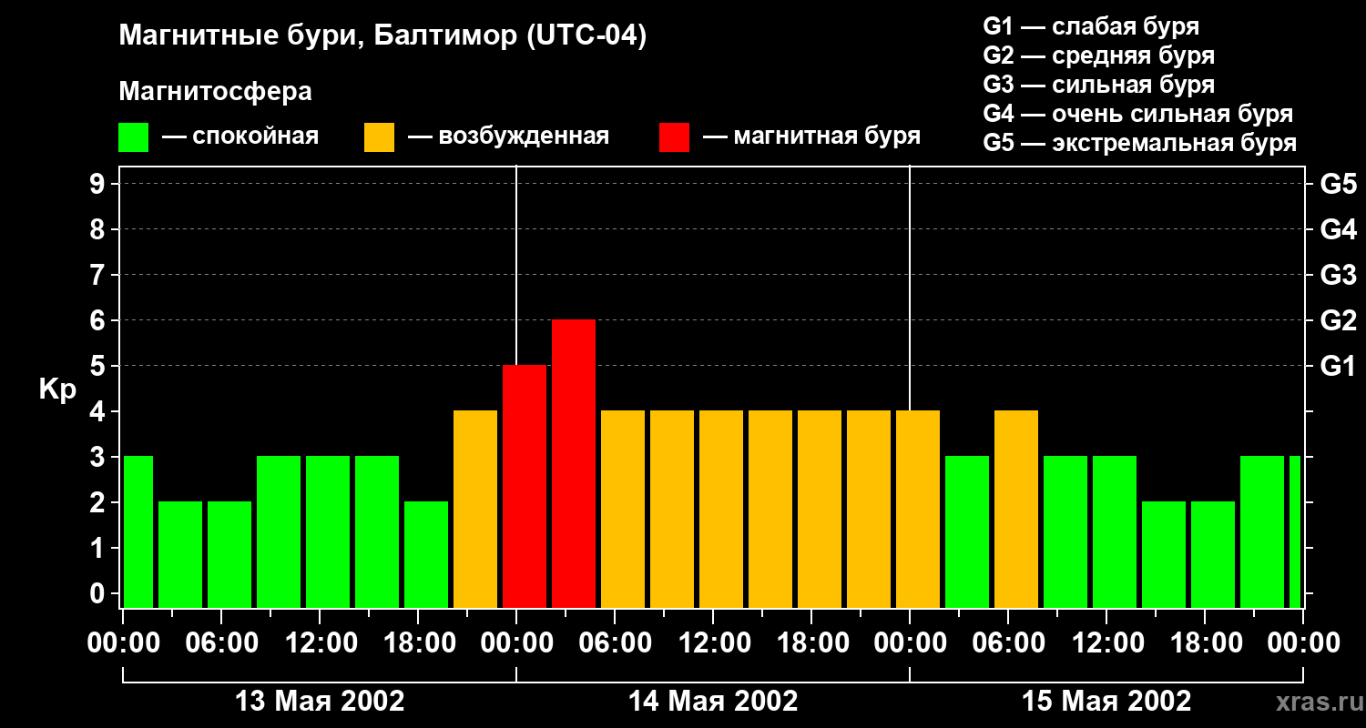Click the lone orange bar on 15 May
This screenshot has width=1366, height=728.
(1016, 509)
